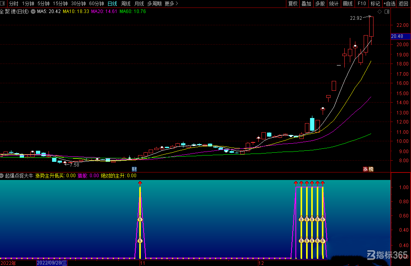The width and height of the screenshot is (411, 266).
Task: Click the 2022/09/28/三 date marker
Action: pos(52,263)
